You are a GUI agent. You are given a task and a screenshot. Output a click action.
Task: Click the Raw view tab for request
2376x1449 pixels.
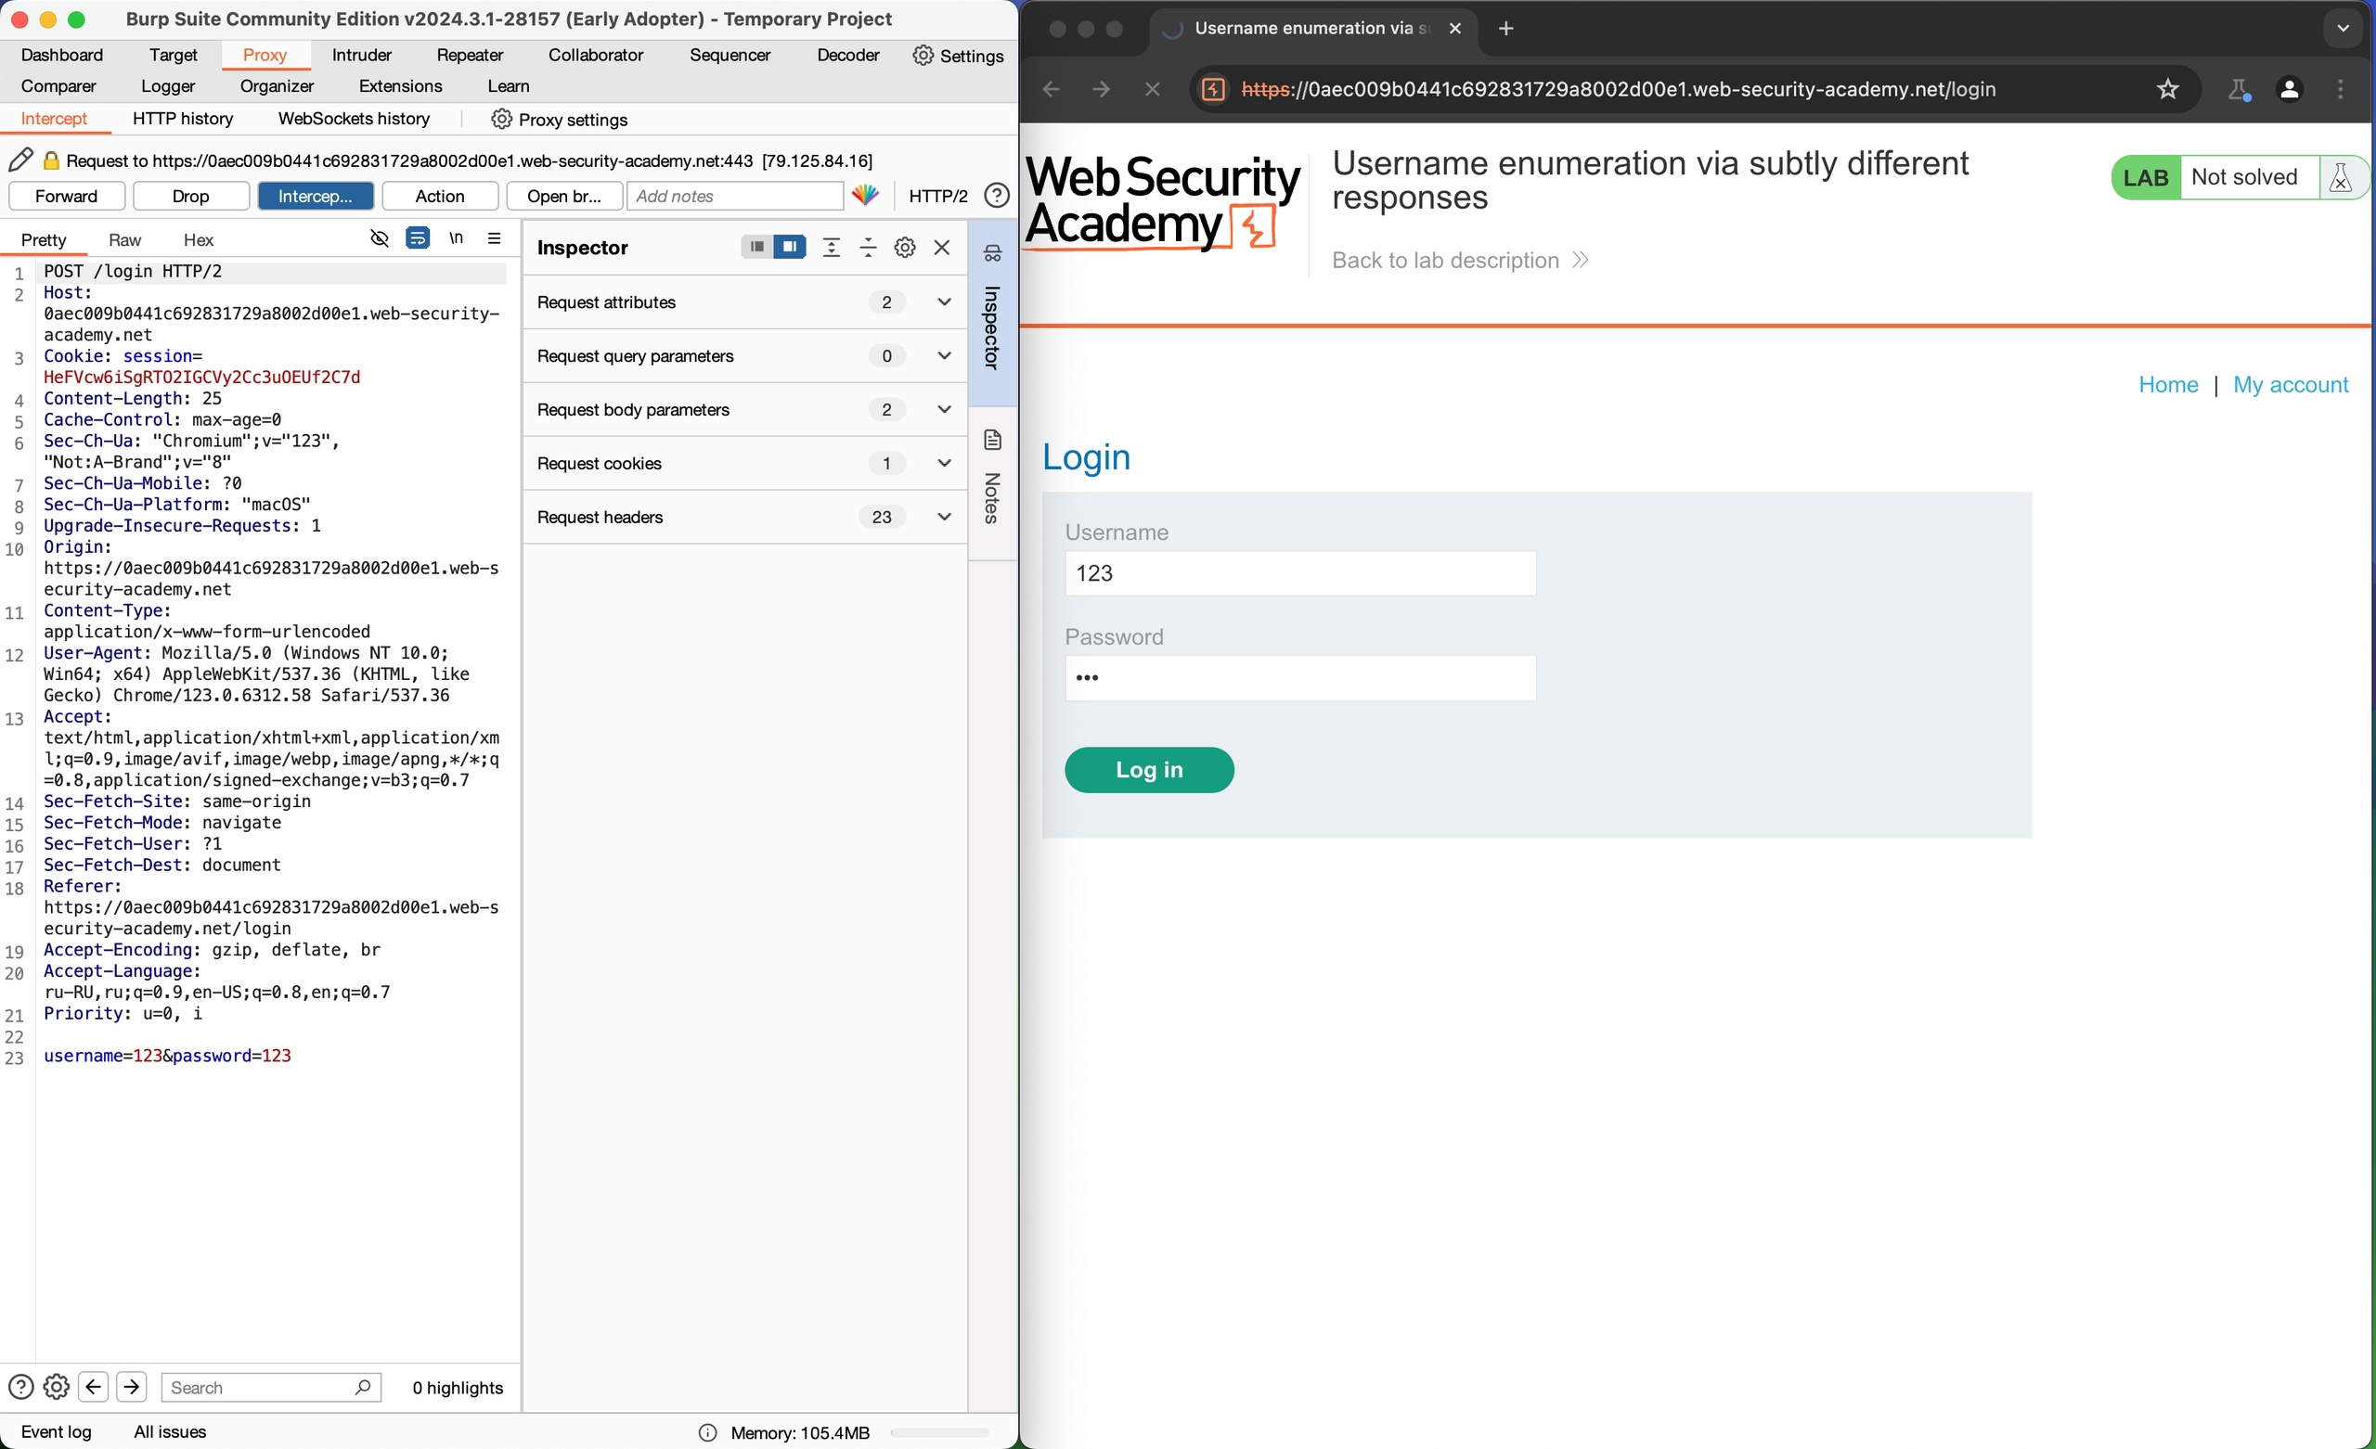click(123, 239)
